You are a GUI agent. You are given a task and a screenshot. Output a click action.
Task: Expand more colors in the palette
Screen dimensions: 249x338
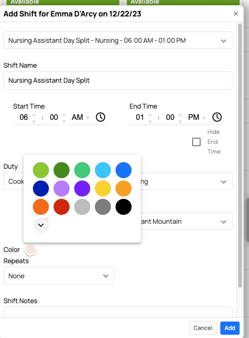[41, 225]
